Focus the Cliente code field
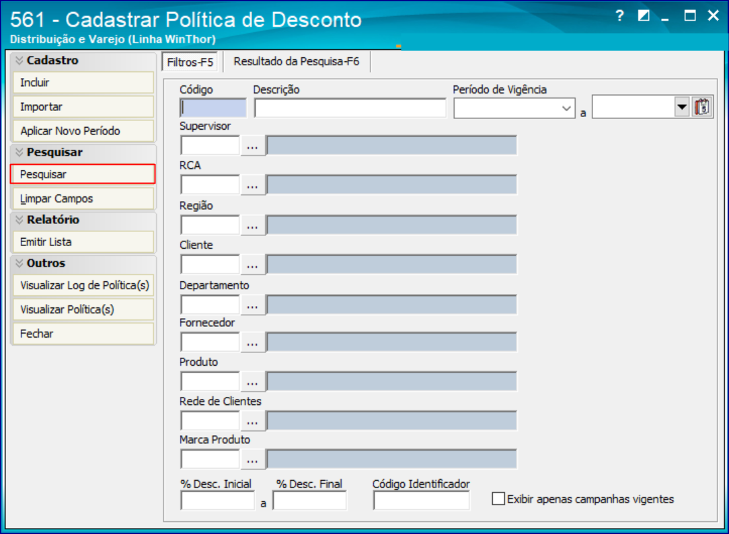The image size is (729, 534). click(x=210, y=265)
